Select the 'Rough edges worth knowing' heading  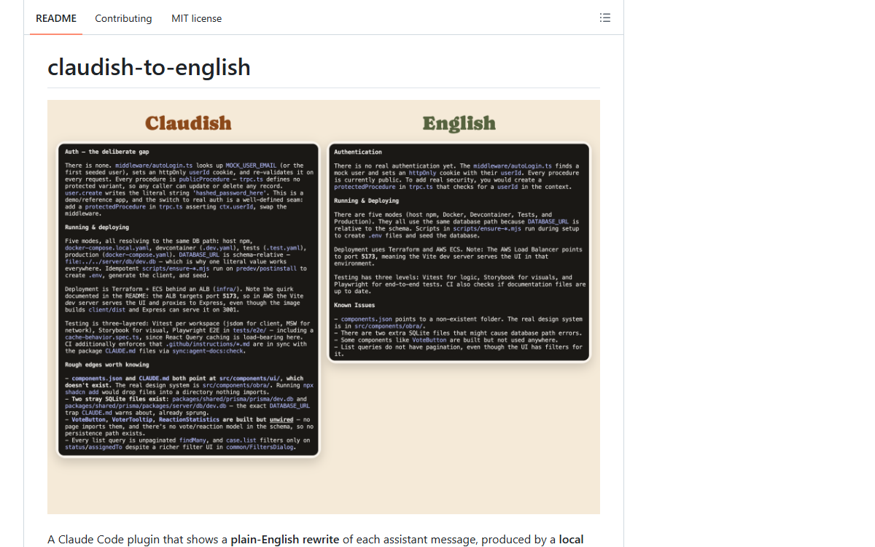106,365
